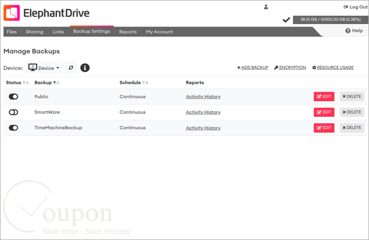Click the Manage Backups heading

click(x=31, y=51)
